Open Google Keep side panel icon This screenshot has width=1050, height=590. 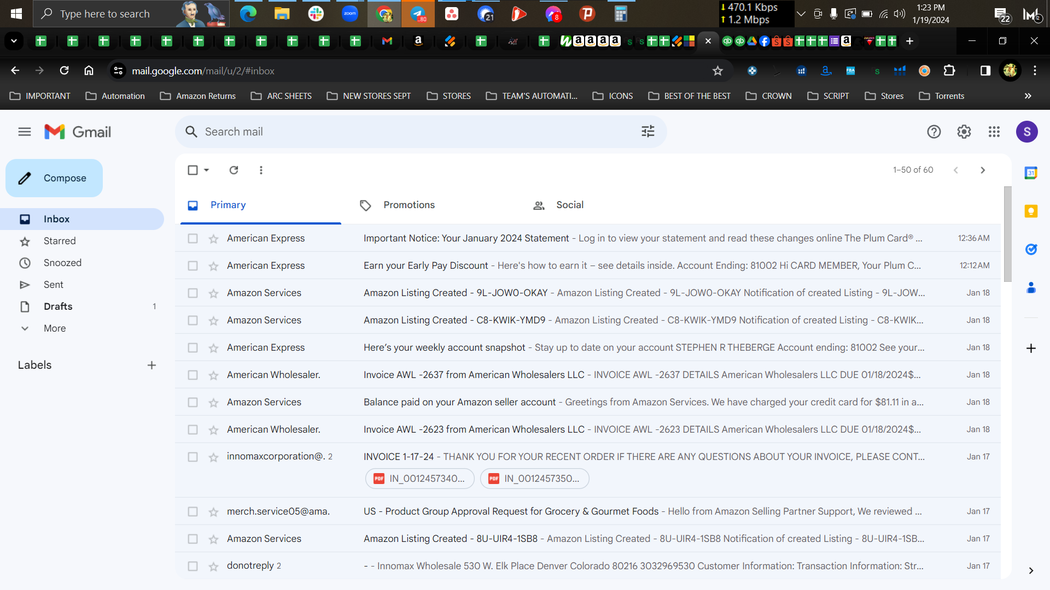tap(1031, 211)
